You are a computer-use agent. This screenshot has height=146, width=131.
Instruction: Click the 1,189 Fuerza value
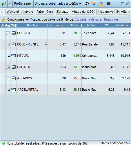[62, 56]
